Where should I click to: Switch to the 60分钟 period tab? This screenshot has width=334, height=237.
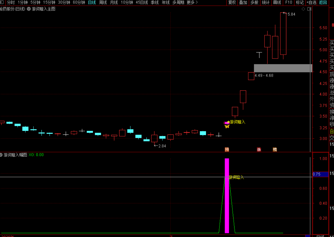pos(79,2)
